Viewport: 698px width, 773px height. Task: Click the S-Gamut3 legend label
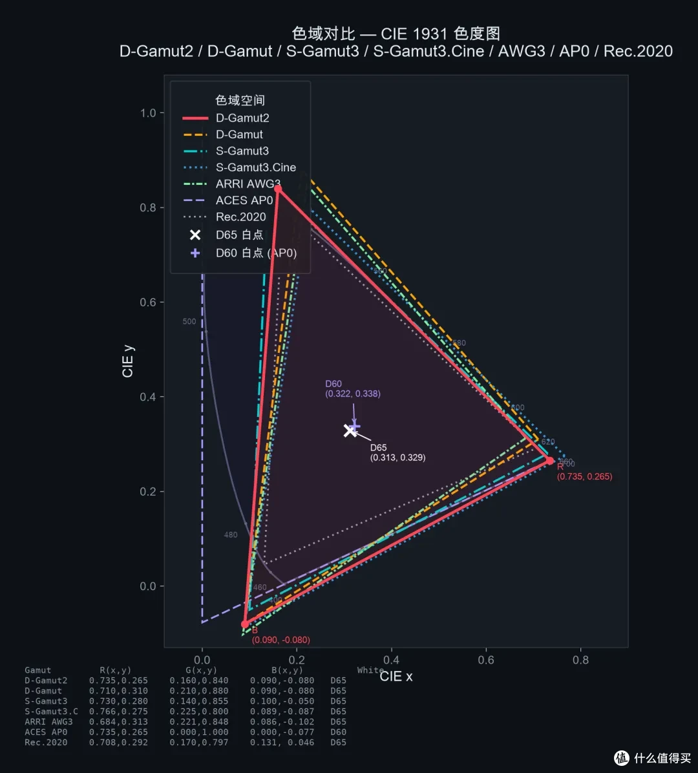click(242, 151)
